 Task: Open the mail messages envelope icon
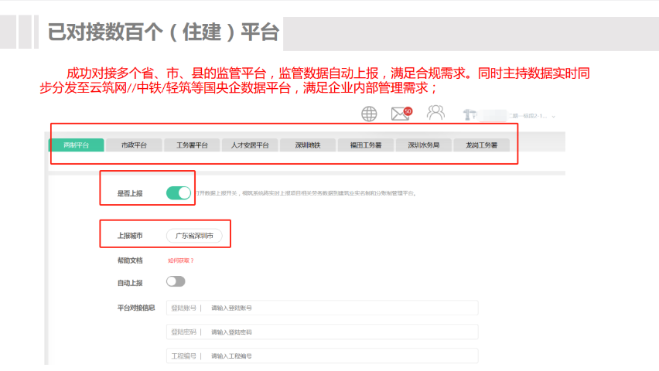[x=399, y=114]
